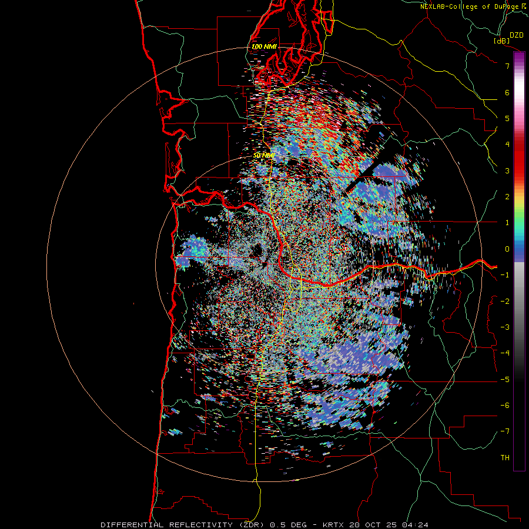Click the Differential Reflectivity caption at the bottom
Viewport: 529px width, 529px height.
[x=264, y=525]
